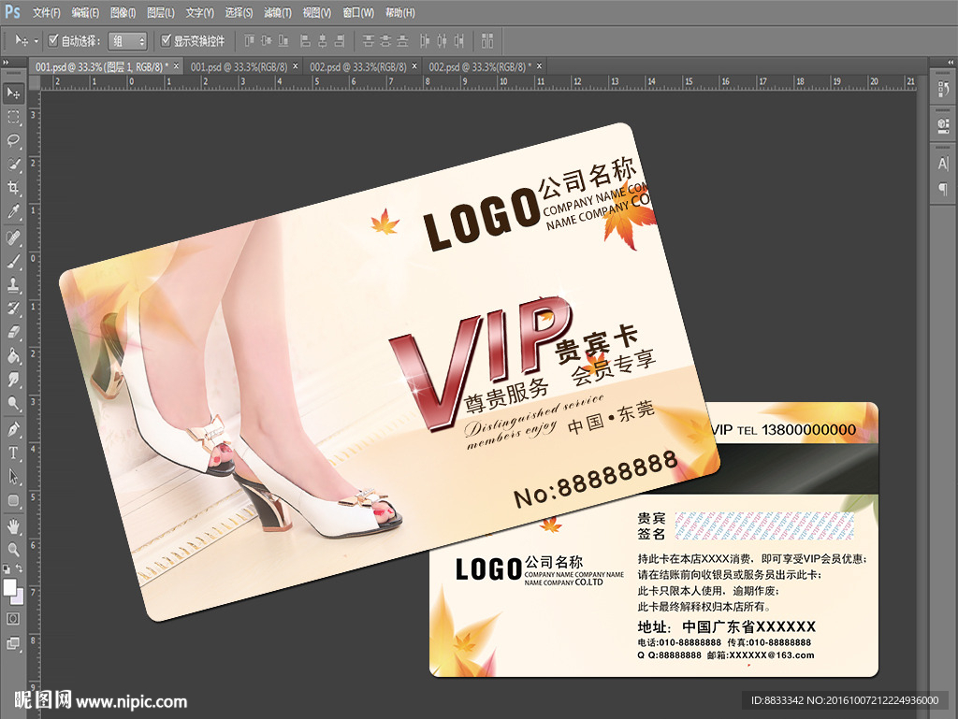This screenshot has width=958, height=719.
Task: Select the Brush tool
Action: 13,261
